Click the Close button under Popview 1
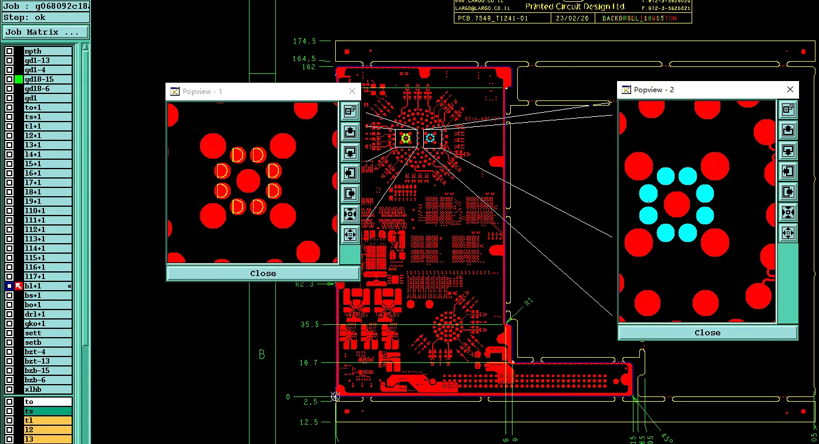Image resolution: width=819 pixels, height=444 pixels. (263, 273)
